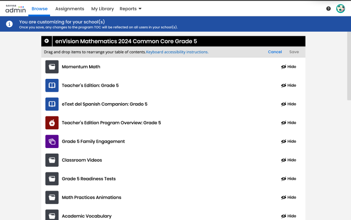Click the back arrow beside enVision Mathematics title

46,41
